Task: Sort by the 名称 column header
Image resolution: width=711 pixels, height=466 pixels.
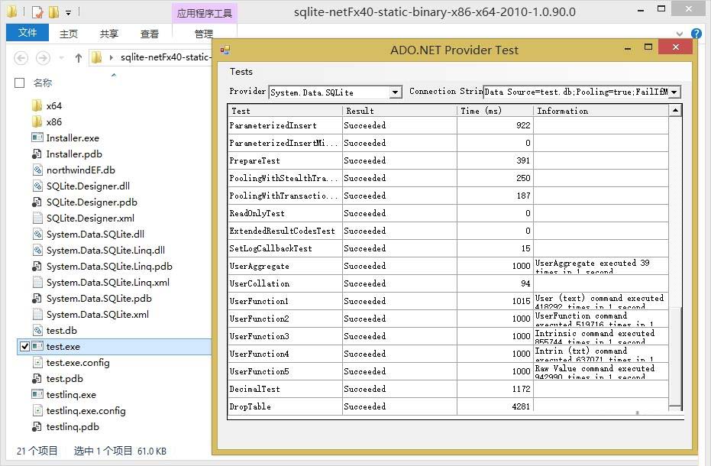Action: tap(43, 83)
